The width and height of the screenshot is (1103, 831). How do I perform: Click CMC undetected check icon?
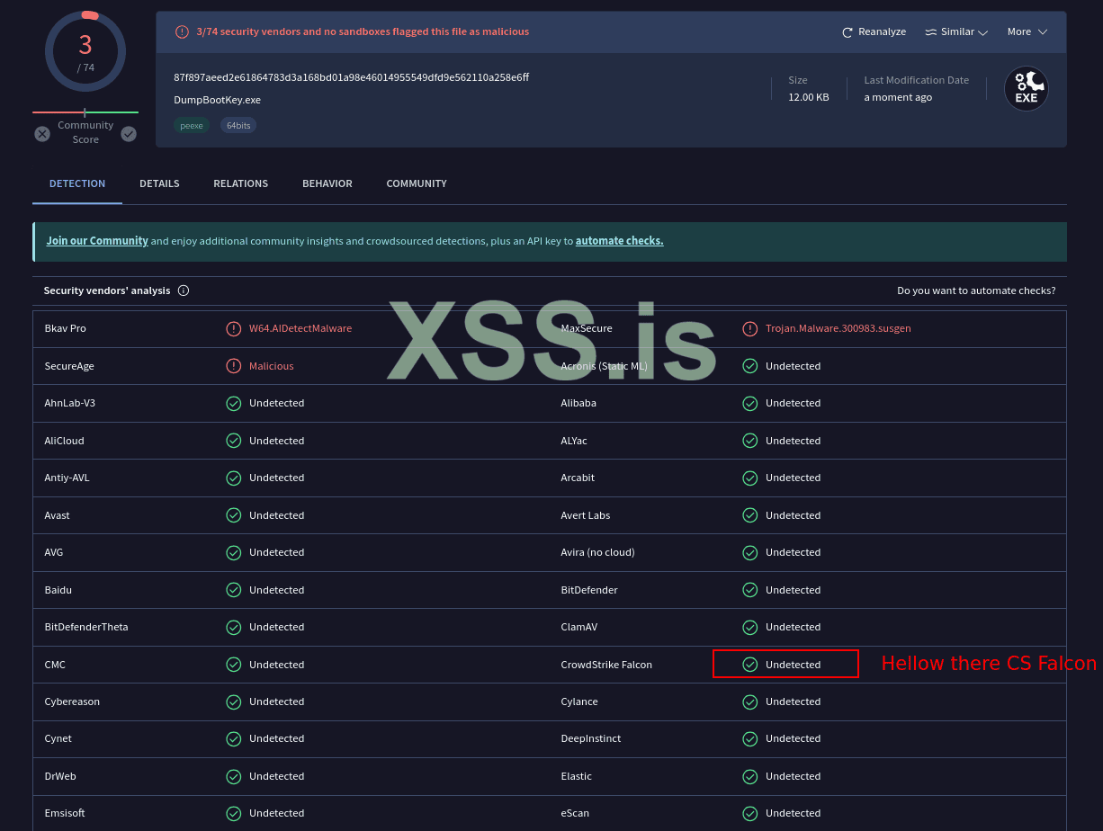click(x=234, y=665)
